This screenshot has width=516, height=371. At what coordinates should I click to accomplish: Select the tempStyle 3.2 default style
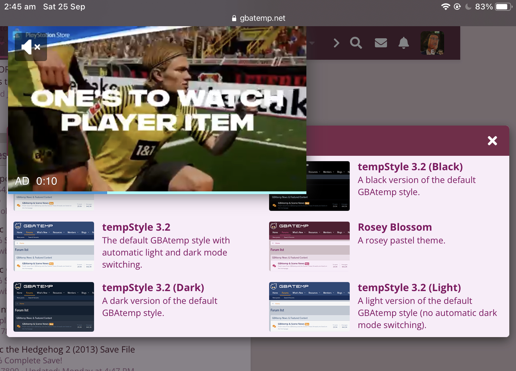(x=136, y=227)
